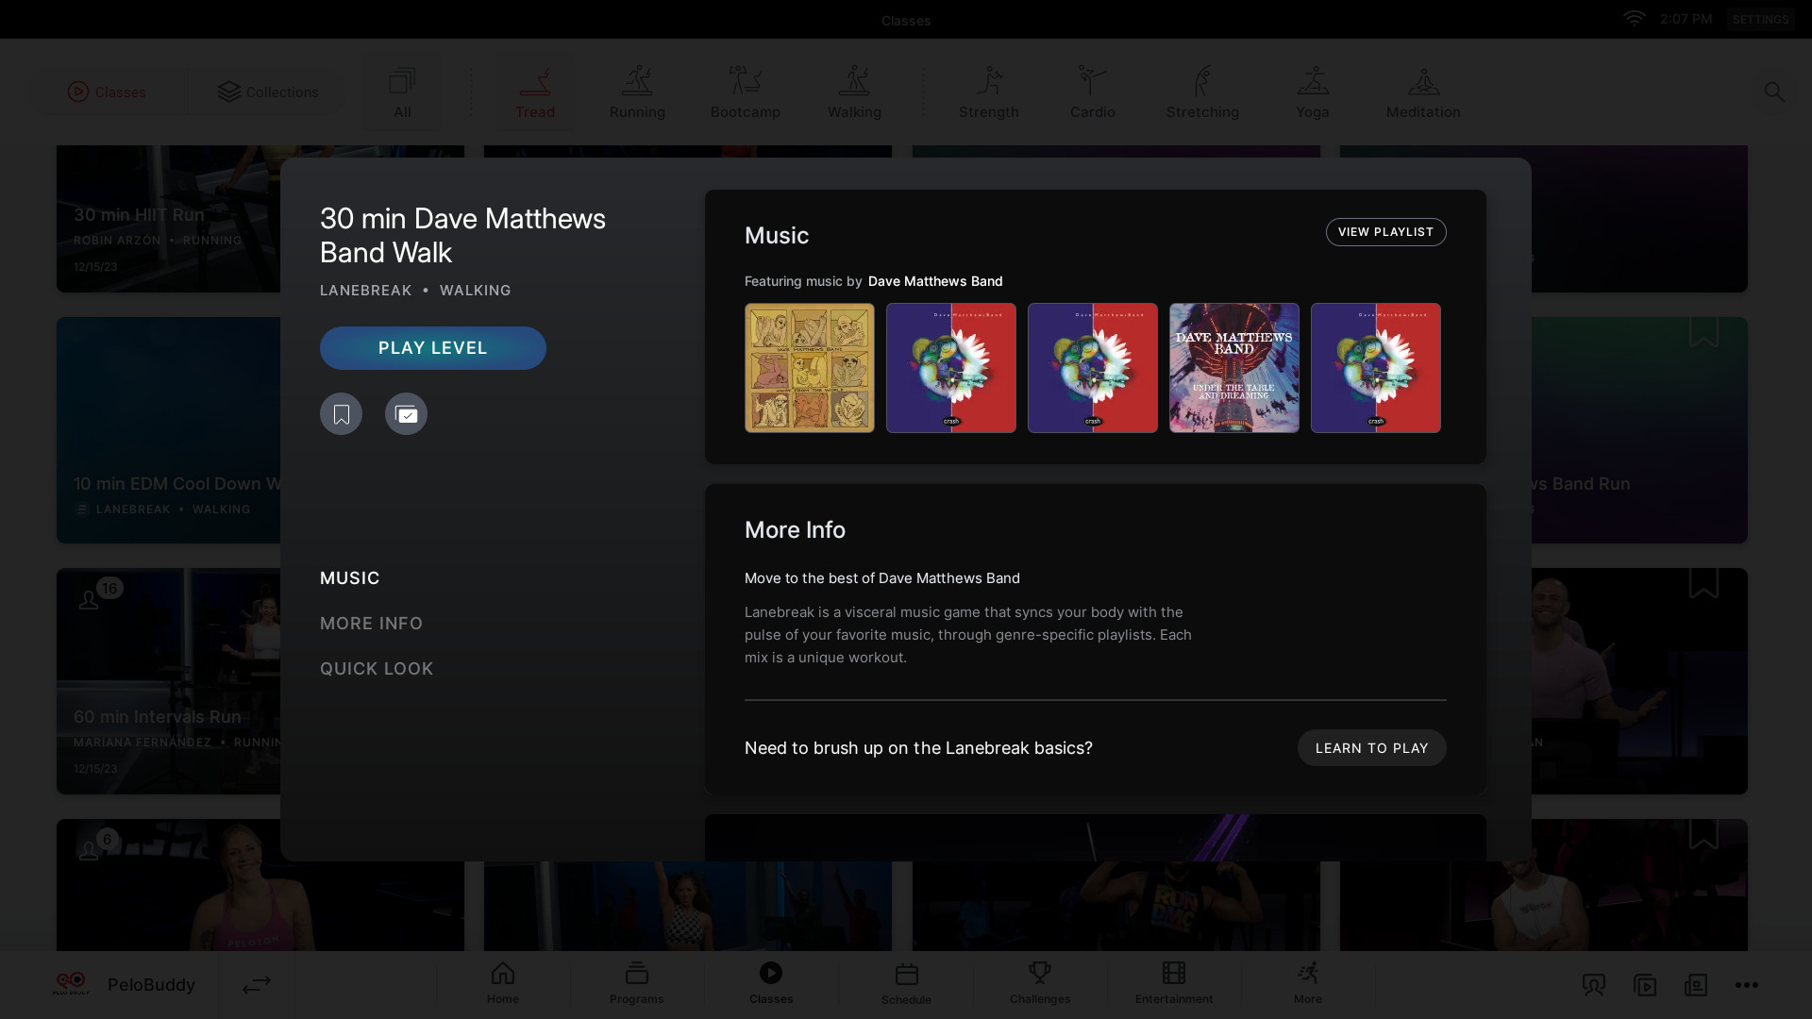Switch to the Collections tab
The image size is (1812, 1019).
(268, 92)
